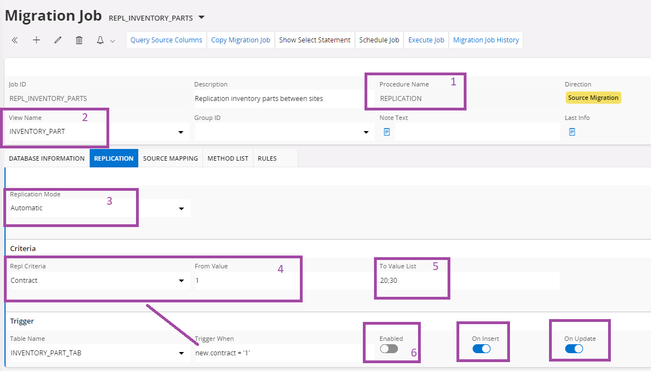Click the plus icon to add new job
Image resolution: width=651 pixels, height=371 pixels.
point(36,40)
